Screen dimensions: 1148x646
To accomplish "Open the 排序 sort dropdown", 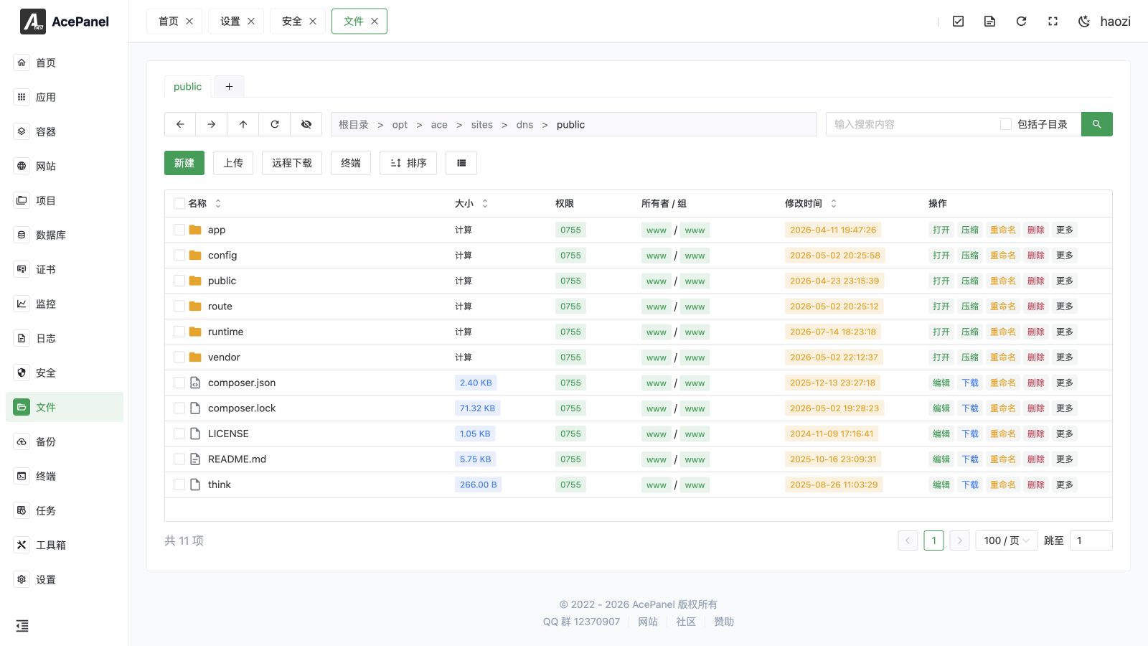I will tap(408, 163).
